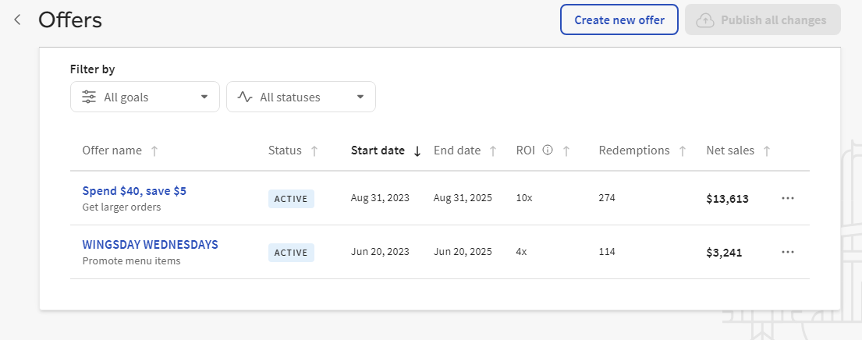Sort by Offer name arrow
The height and width of the screenshot is (340, 862).
pos(154,151)
